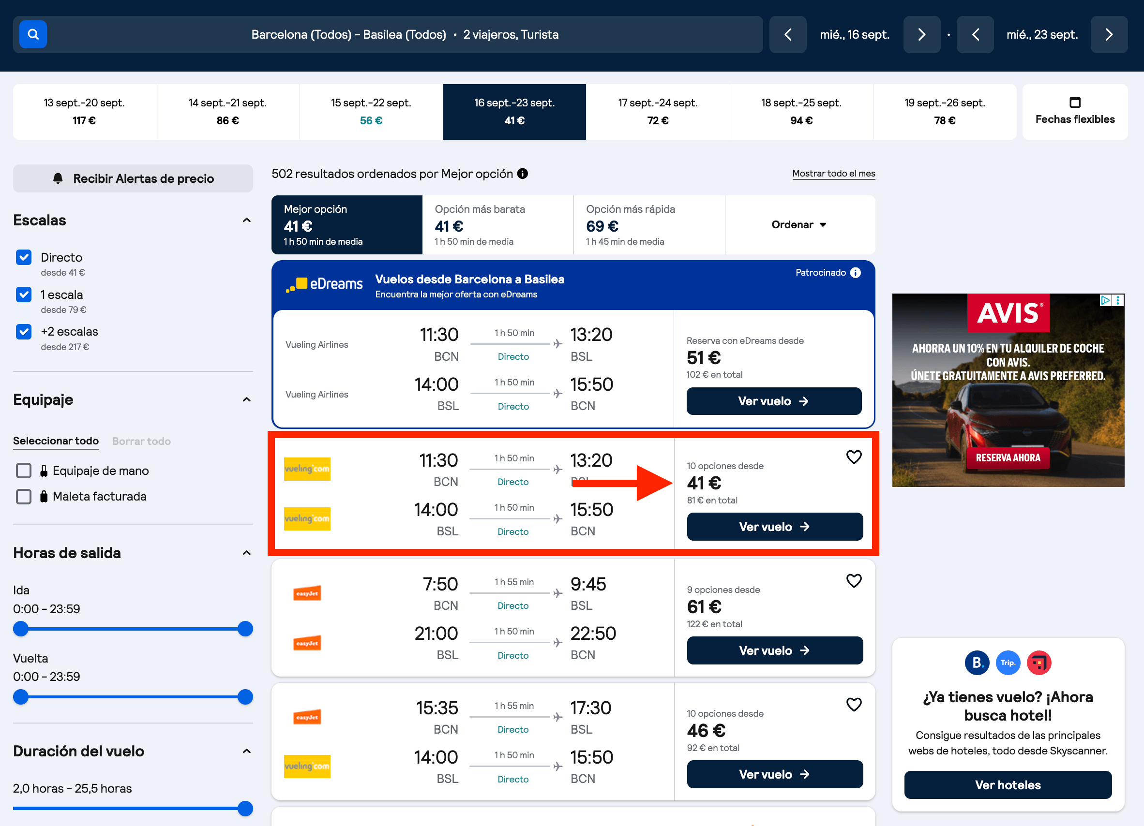1144x826 pixels.
Task: Click RESERVA AHORA in the AVIS ad
Action: (1008, 457)
